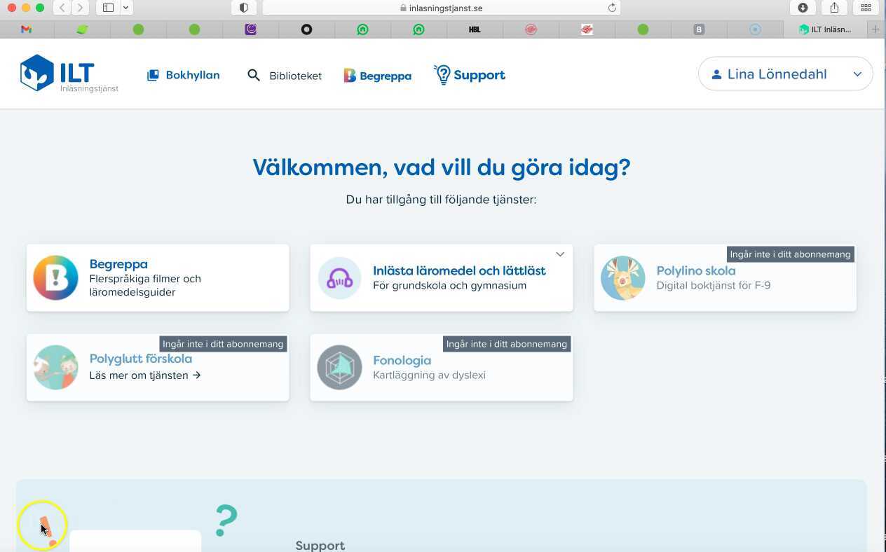The height and width of the screenshot is (552, 886).
Task: Click the Support lightbulb icon
Action: (442, 74)
